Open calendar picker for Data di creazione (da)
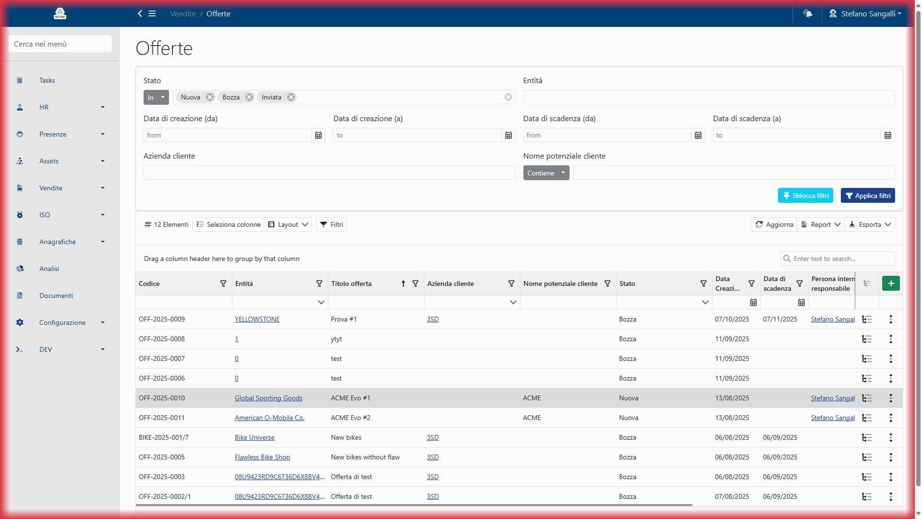 click(318, 136)
